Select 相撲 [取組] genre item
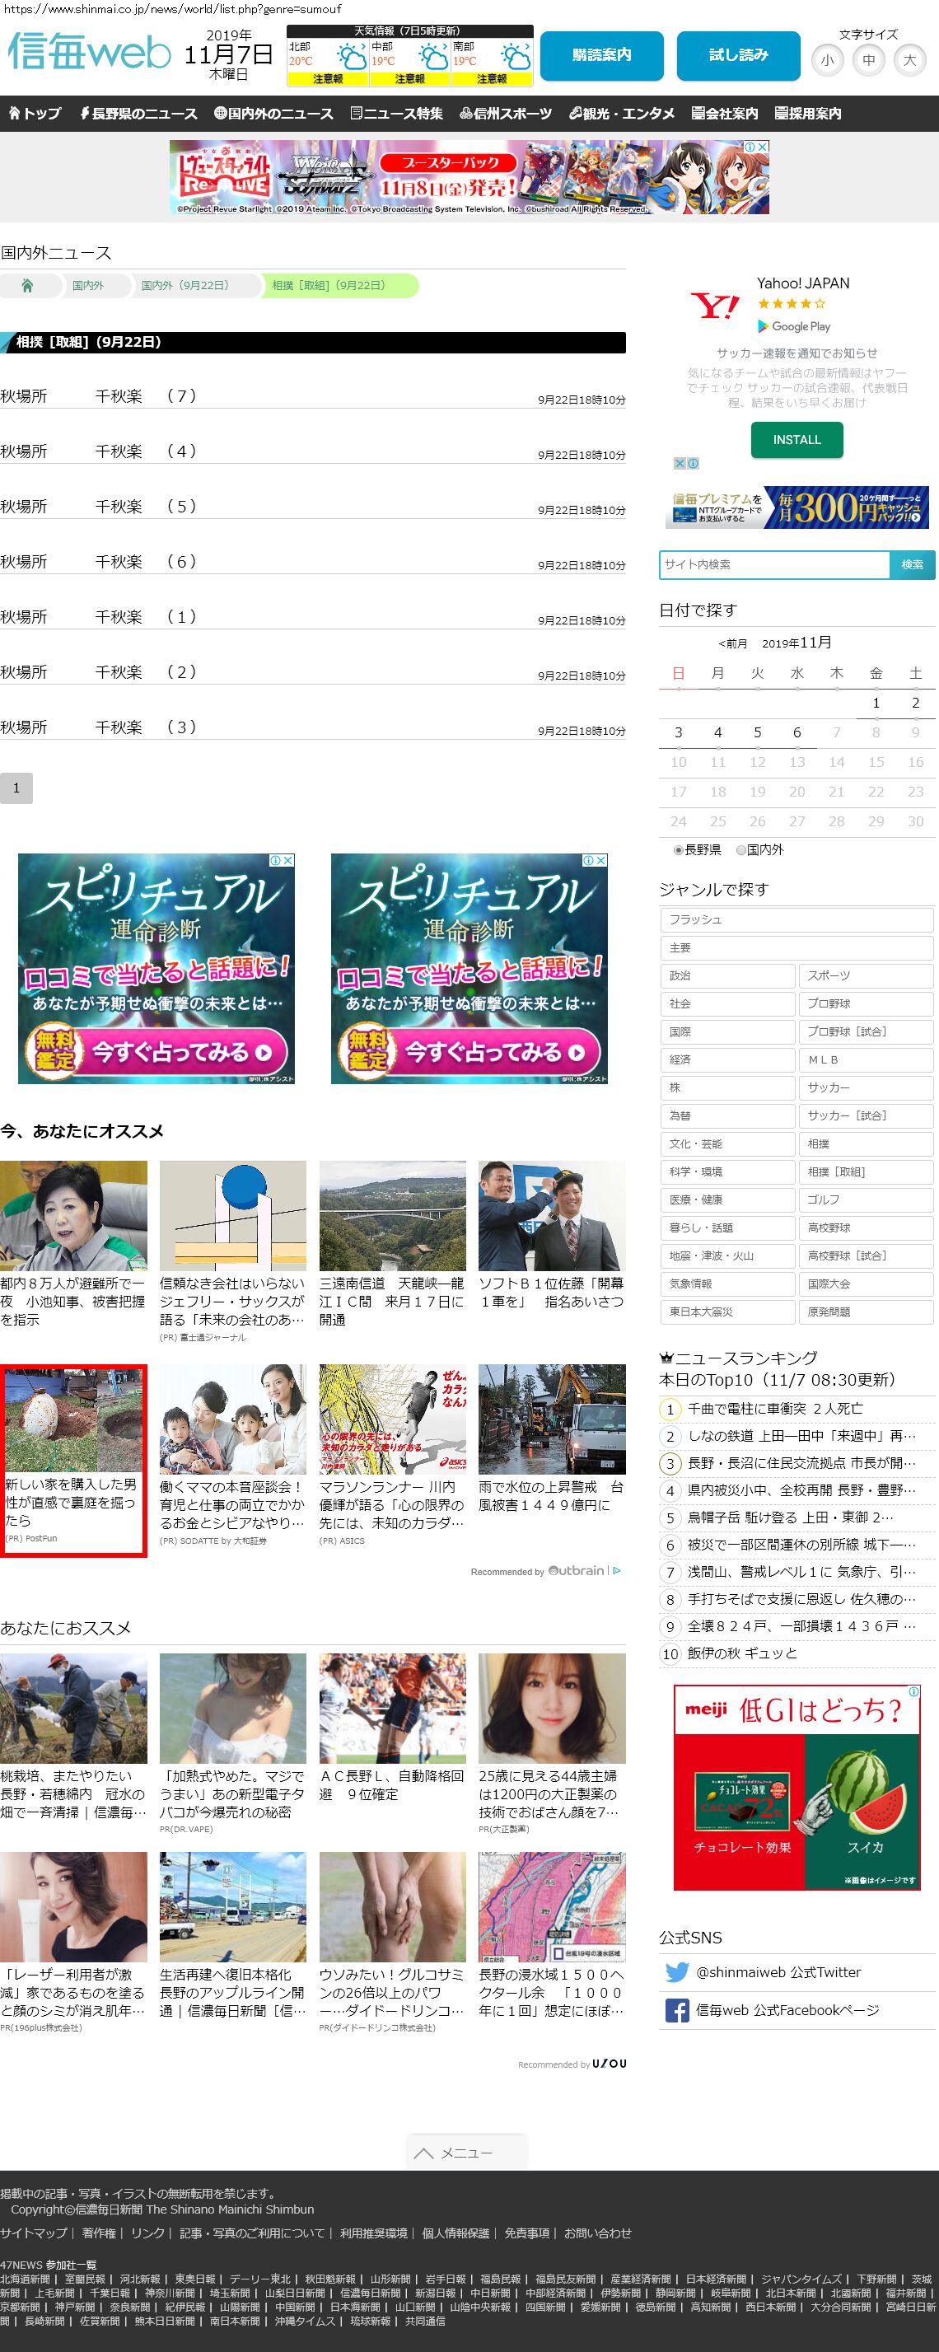Screen dimensions: 939x2352 865,1171
